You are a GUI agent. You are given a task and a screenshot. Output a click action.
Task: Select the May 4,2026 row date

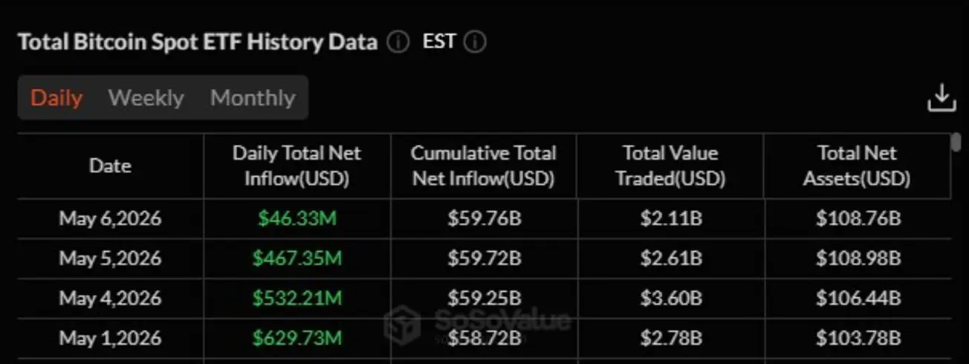click(x=110, y=298)
